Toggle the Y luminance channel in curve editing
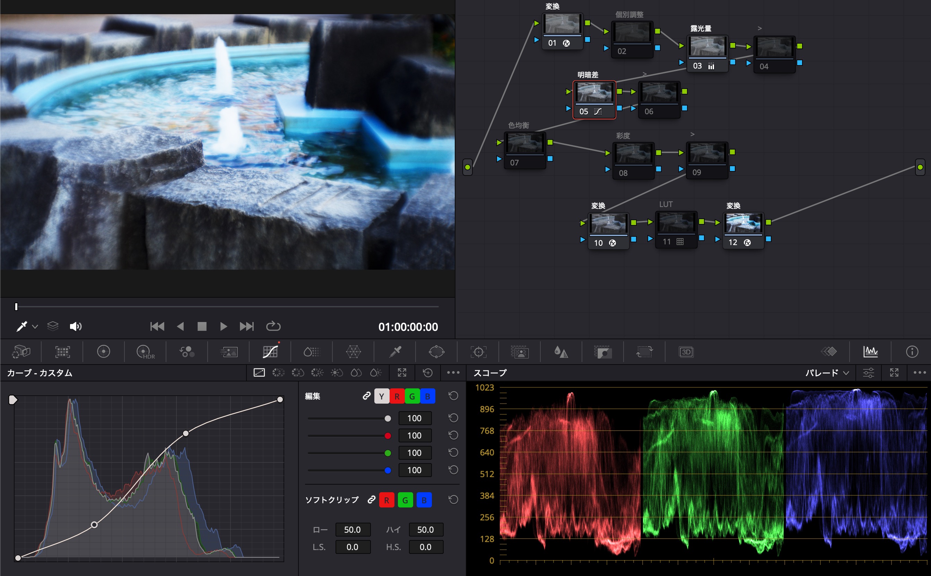The width and height of the screenshot is (931, 576). [381, 396]
